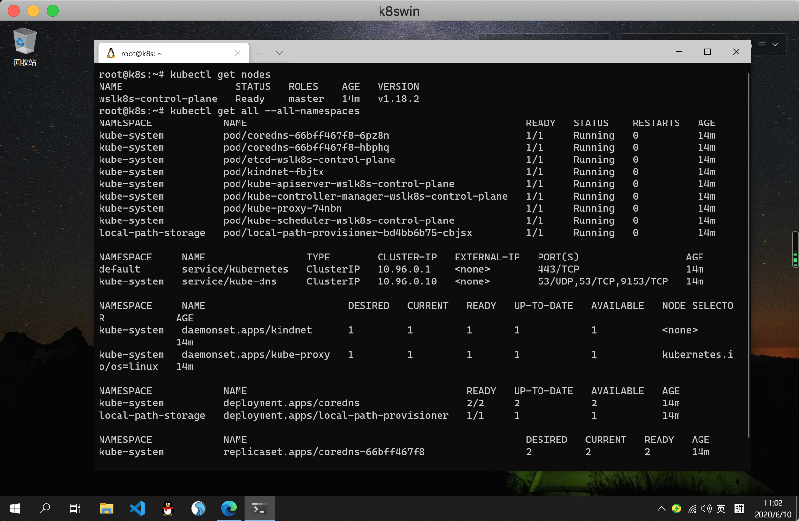The height and width of the screenshot is (521, 799).
Task: Open a new terminal tab with plus
Action: 259,53
